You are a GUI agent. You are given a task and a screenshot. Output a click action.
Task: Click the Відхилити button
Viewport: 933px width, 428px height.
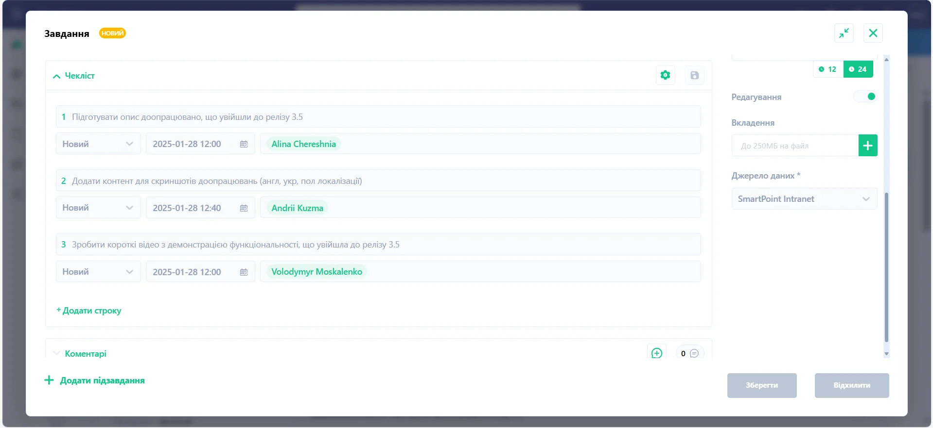point(852,385)
